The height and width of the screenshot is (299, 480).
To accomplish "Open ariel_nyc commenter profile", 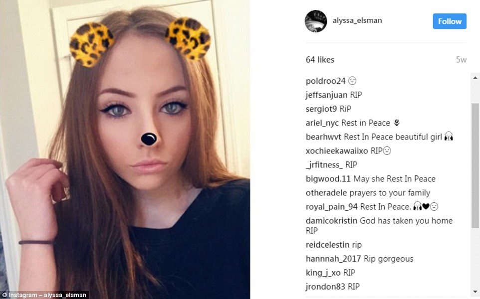I will coord(322,123).
